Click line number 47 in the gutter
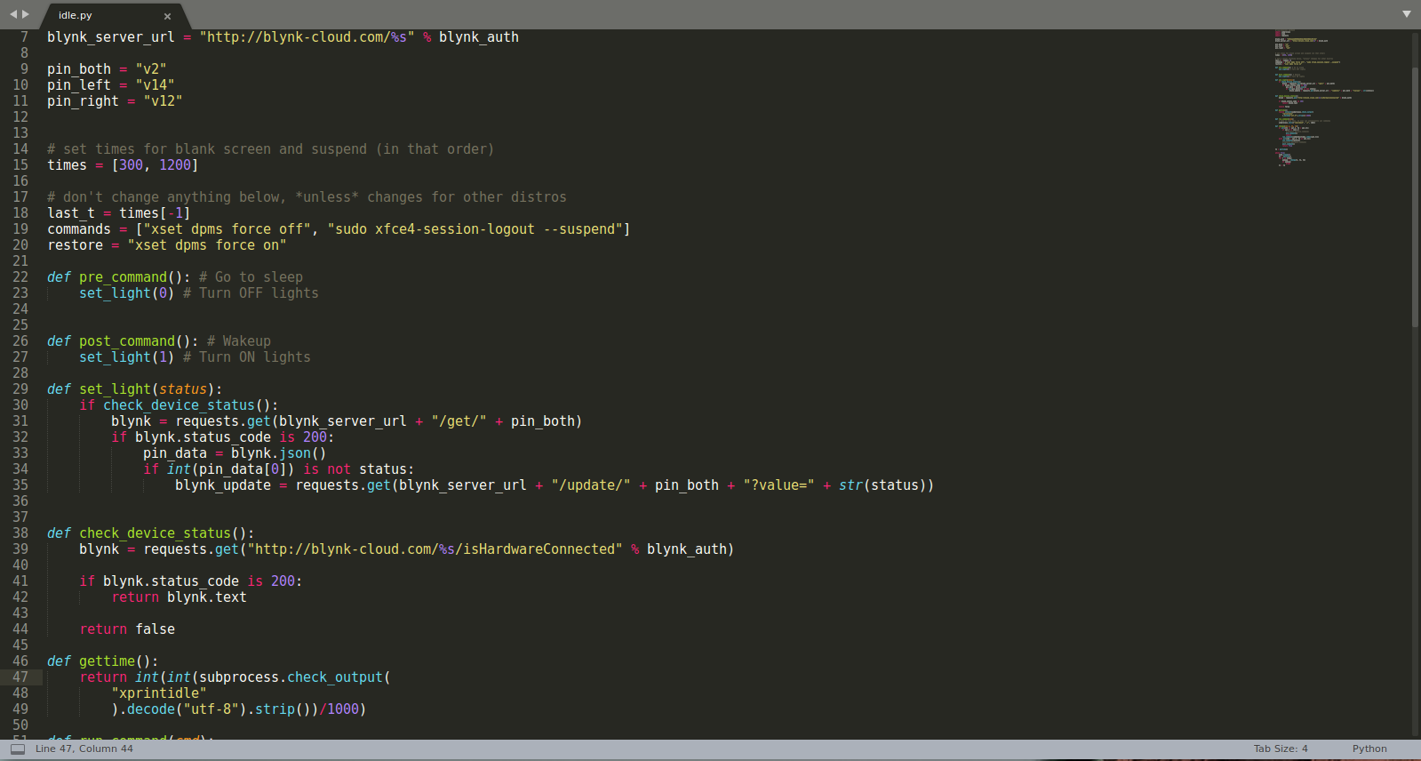 (x=20, y=677)
